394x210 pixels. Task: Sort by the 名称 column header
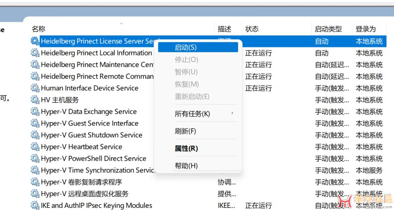pos(39,29)
